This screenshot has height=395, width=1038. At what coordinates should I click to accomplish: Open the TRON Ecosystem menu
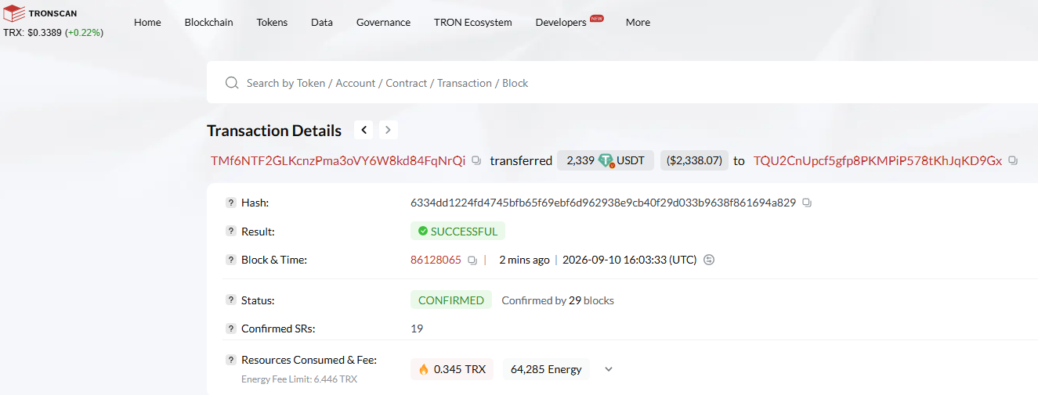point(473,22)
